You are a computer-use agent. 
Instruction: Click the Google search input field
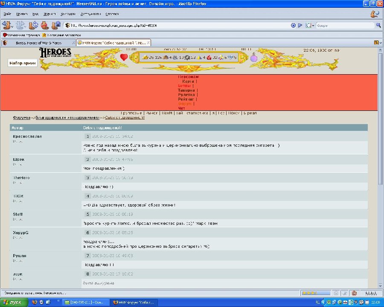point(343,25)
